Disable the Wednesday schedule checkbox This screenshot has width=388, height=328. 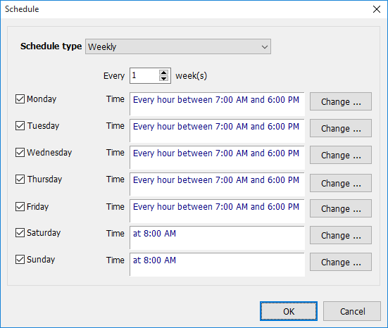coord(20,152)
